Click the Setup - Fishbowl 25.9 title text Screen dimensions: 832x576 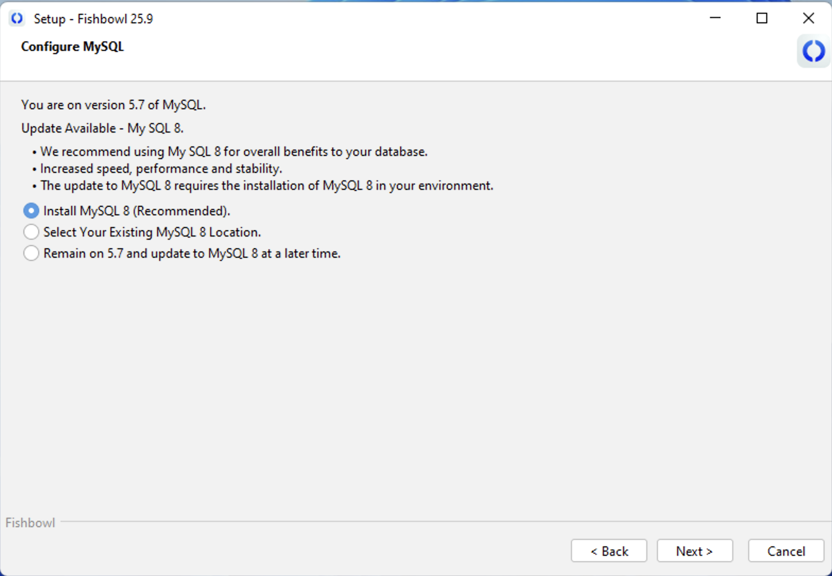pyautogui.click(x=93, y=18)
